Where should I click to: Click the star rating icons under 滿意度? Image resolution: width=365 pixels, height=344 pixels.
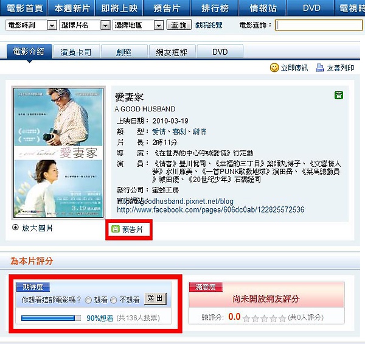(x=264, y=318)
